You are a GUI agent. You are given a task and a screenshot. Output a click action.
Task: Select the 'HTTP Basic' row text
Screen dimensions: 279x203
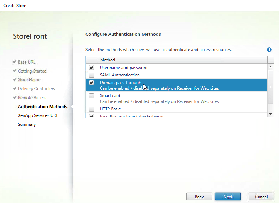(110, 109)
